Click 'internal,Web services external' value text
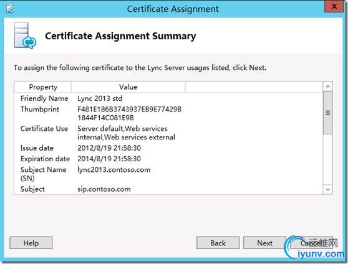 point(126,138)
